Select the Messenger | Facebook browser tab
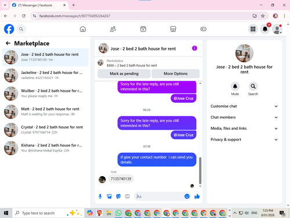 [39, 5]
